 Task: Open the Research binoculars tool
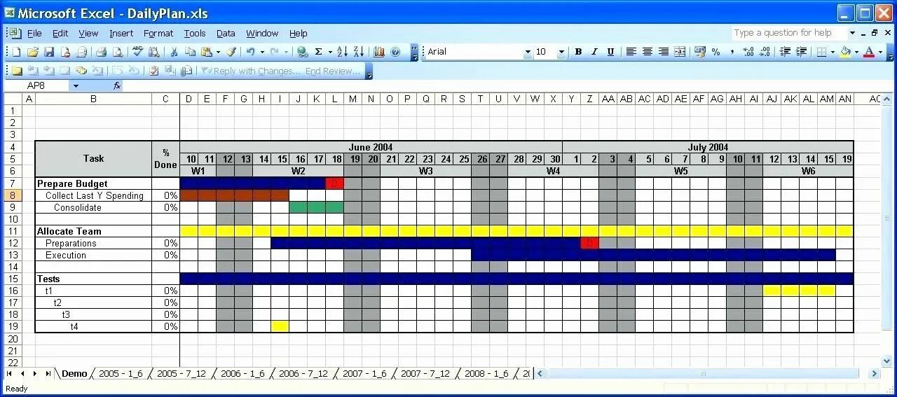point(153,52)
